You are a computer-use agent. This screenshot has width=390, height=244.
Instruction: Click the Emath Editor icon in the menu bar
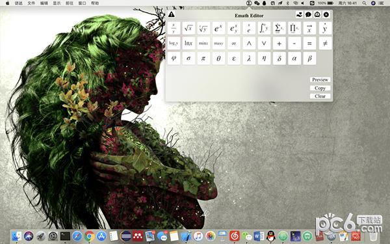coord(249,3)
